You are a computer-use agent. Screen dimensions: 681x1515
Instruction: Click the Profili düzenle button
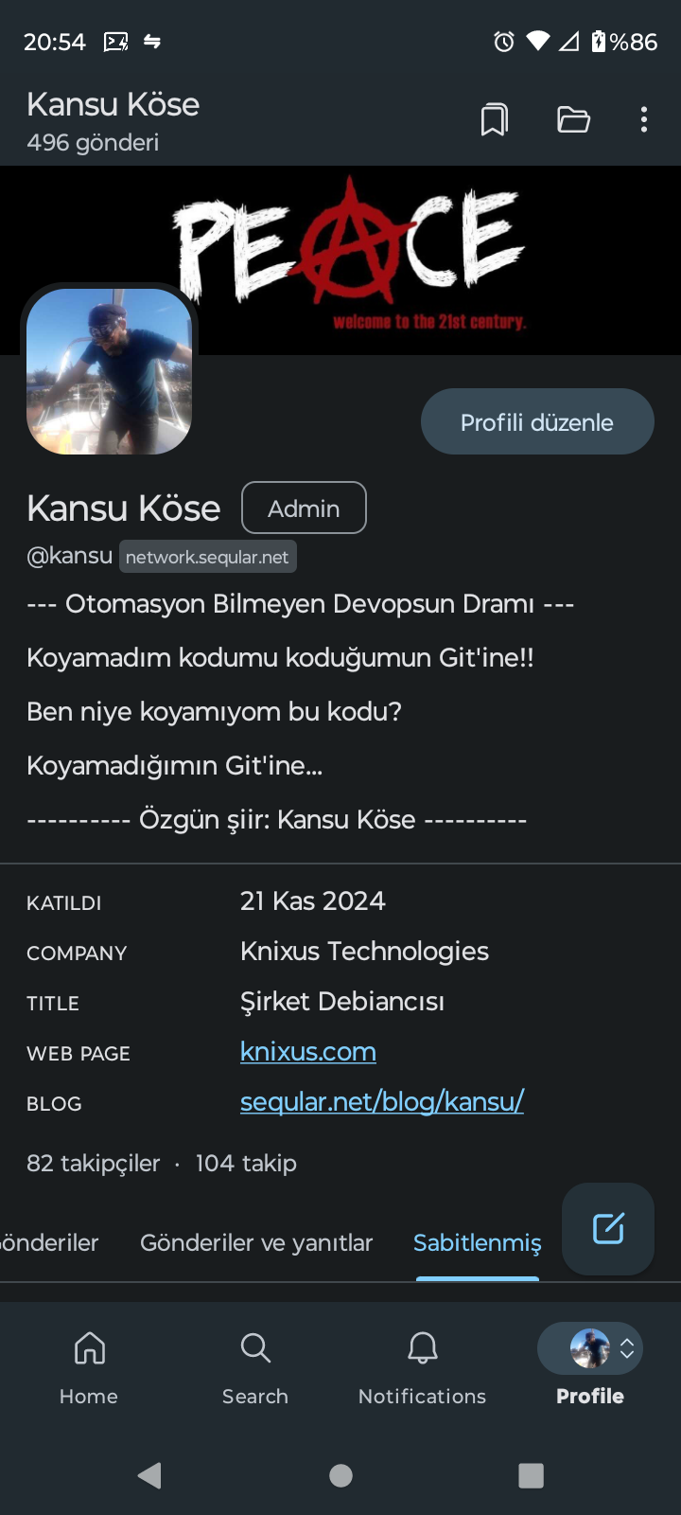(x=536, y=422)
